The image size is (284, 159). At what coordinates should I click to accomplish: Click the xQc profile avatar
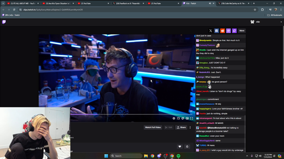[x=252, y=22]
